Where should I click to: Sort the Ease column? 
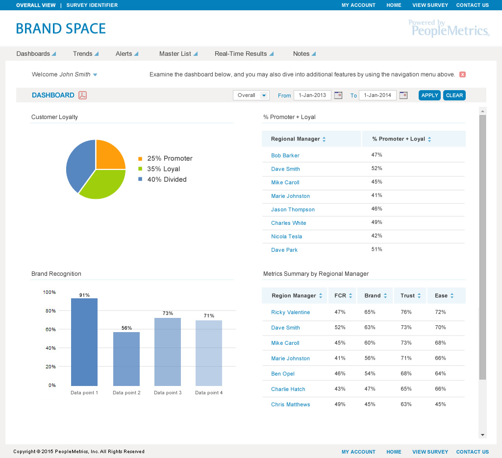pyautogui.click(x=452, y=296)
